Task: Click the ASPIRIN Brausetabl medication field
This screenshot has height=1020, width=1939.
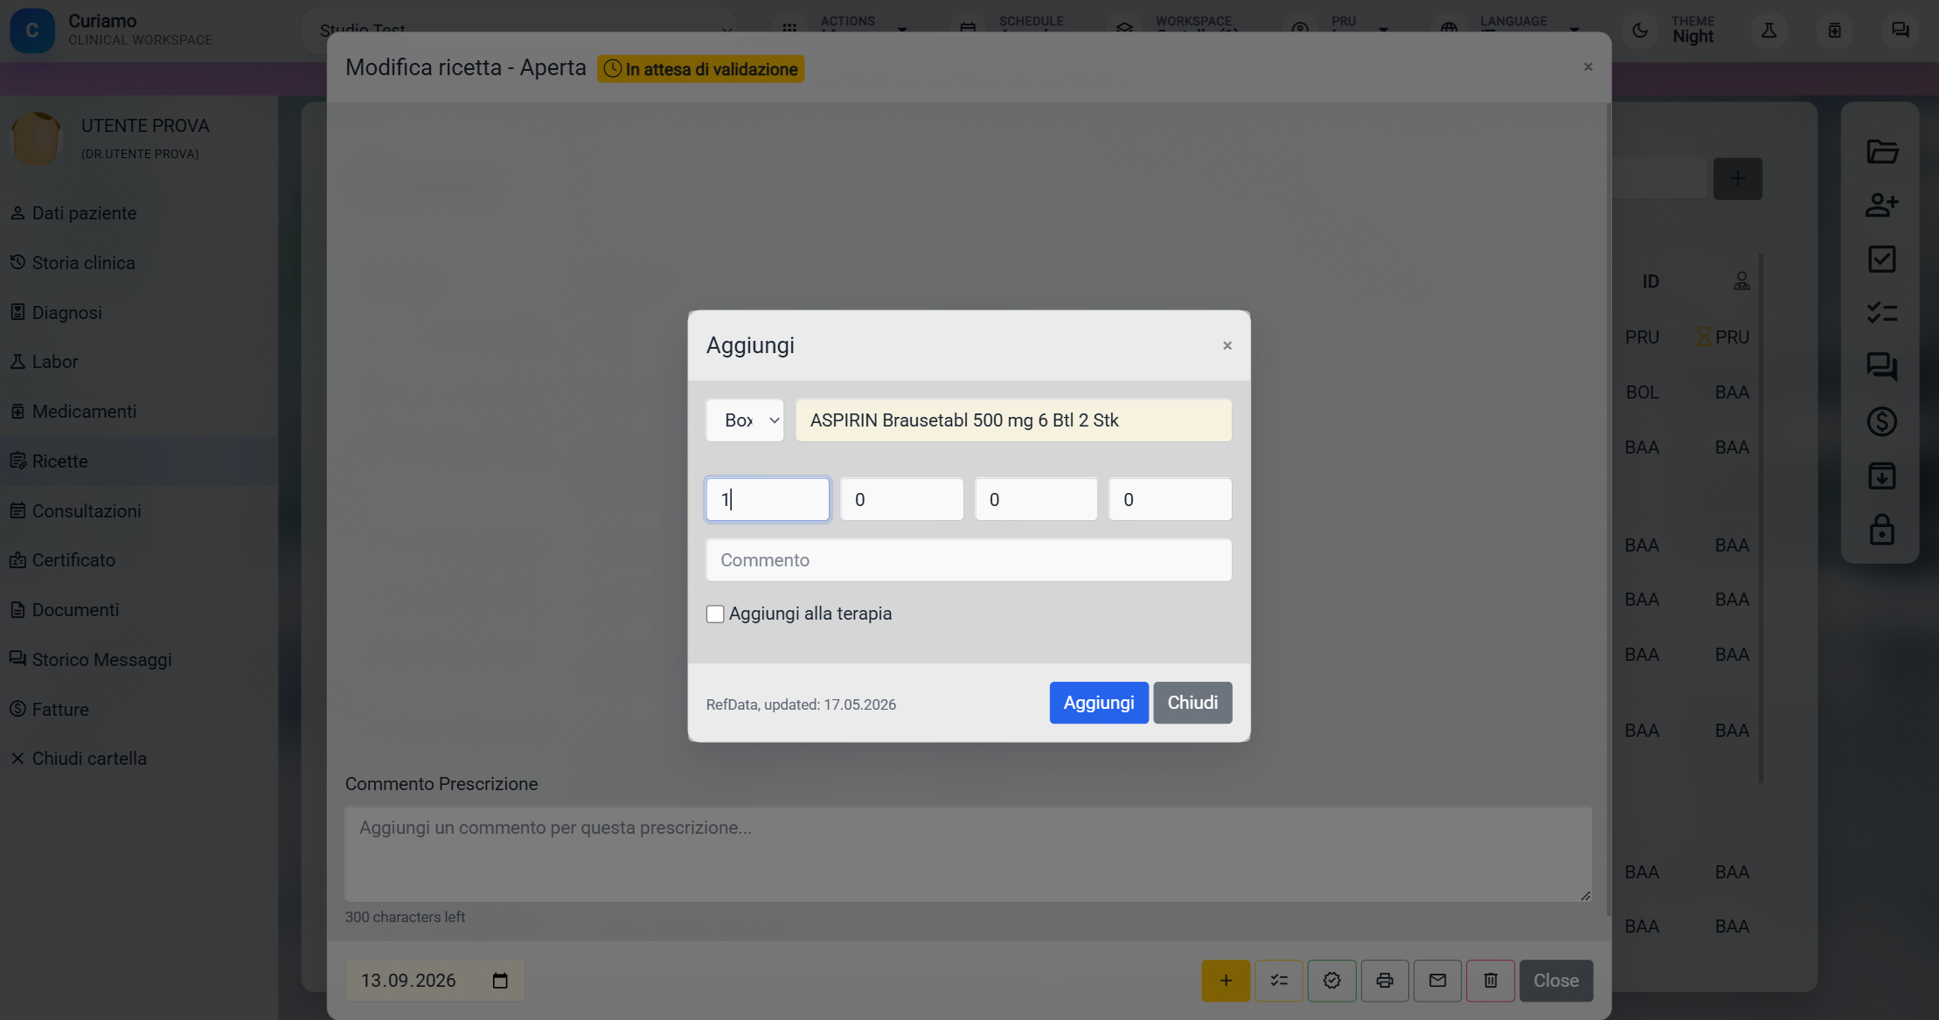Action: coord(1013,420)
